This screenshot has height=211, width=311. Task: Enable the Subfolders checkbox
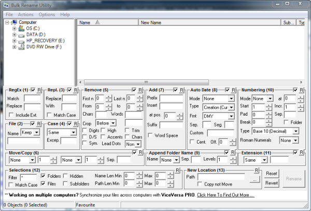tap(65, 184)
